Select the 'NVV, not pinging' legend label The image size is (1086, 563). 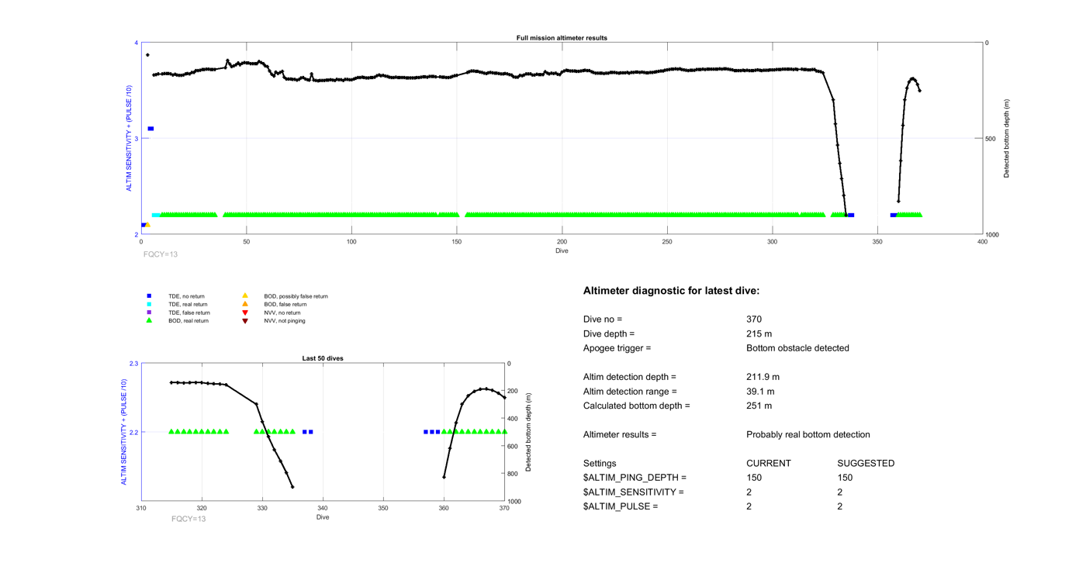click(x=284, y=320)
